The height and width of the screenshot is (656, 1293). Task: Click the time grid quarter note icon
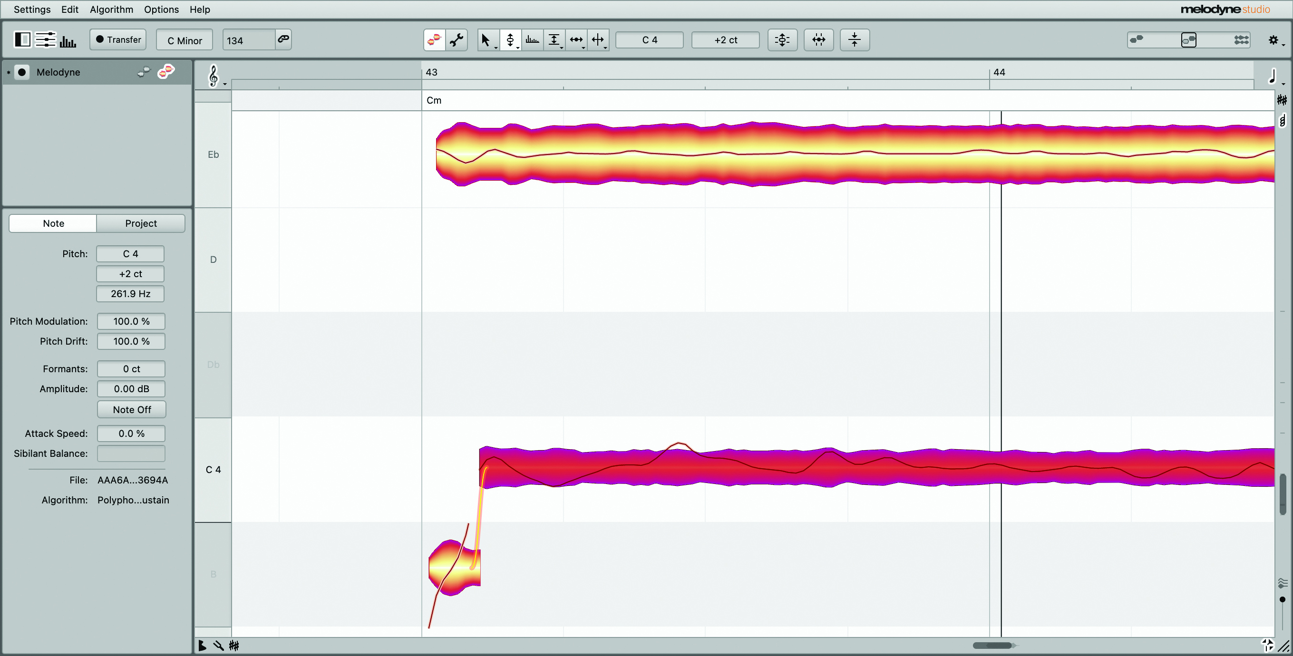tap(1273, 76)
